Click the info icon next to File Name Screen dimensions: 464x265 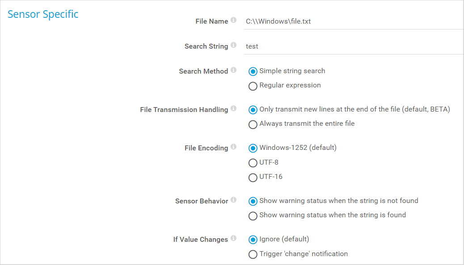coord(233,21)
